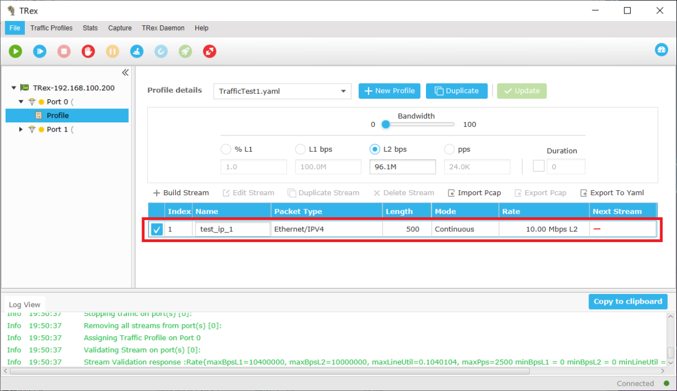Click Import Pcap
Screen dimensions: 677x391
tap(474, 193)
